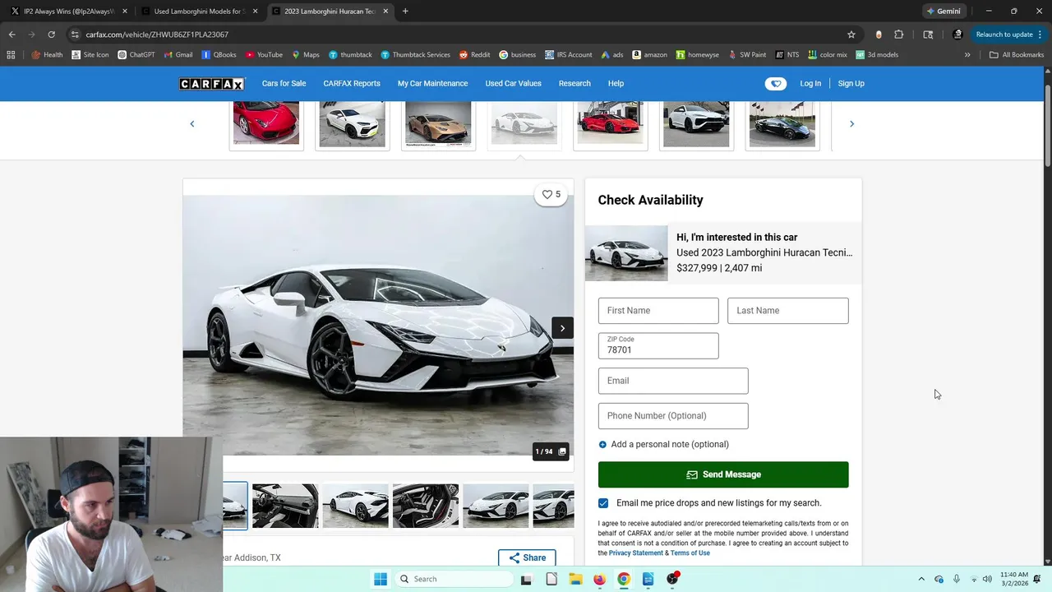Open OBS icon in taskbar
Viewport: 1052px width, 592px height.
coord(673,579)
